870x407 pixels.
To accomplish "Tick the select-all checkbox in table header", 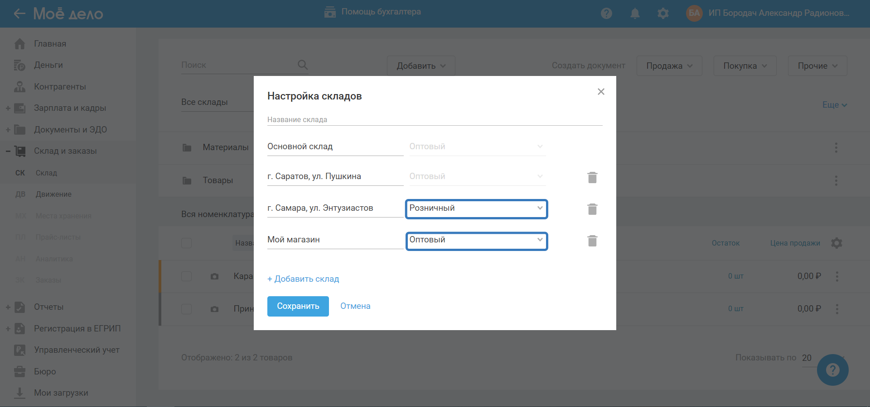I will point(186,243).
